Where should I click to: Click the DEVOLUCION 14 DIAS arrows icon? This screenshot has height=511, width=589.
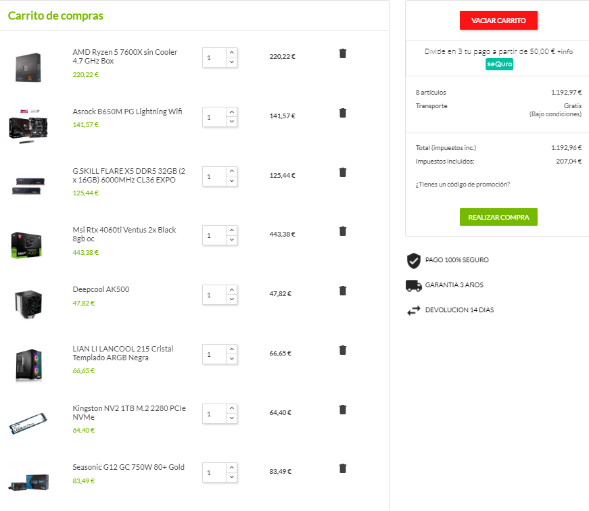(x=414, y=310)
